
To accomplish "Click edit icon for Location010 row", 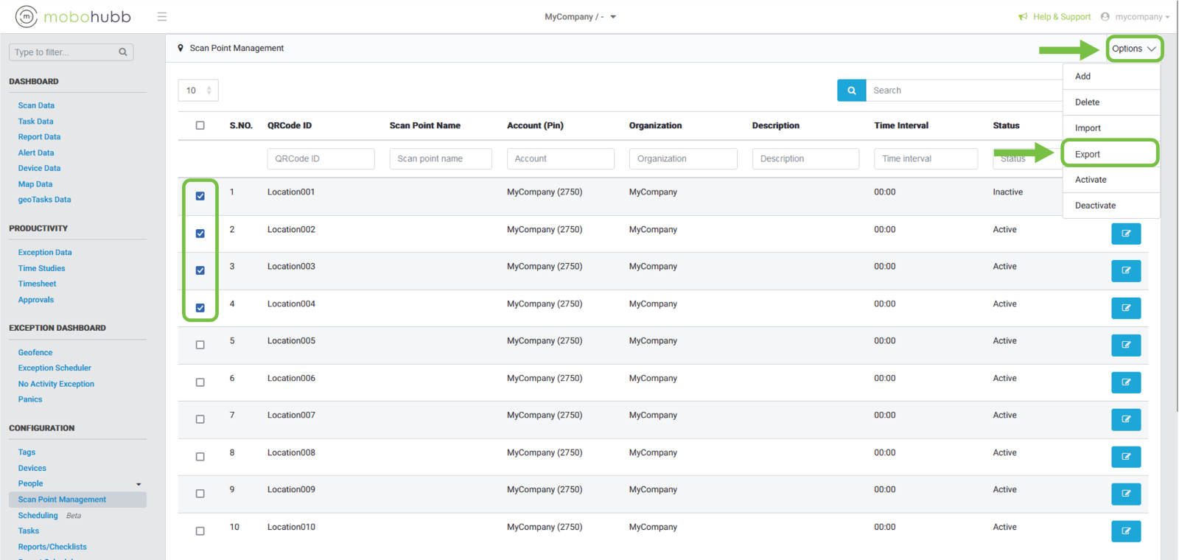I will (x=1125, y=531).
